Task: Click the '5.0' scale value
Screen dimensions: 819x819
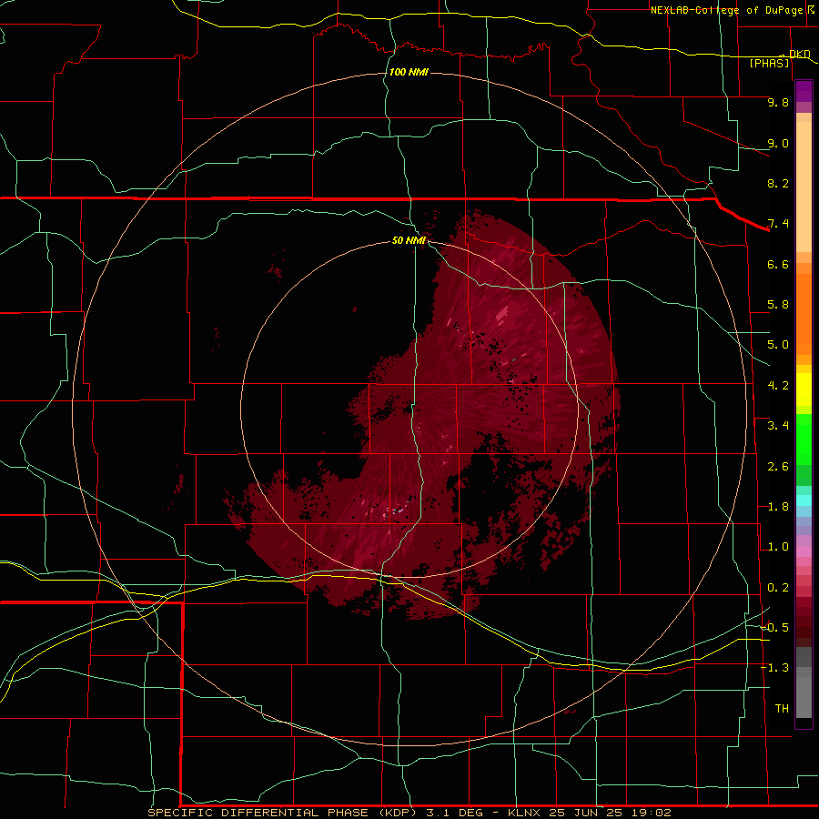Action: coord(778,345)
